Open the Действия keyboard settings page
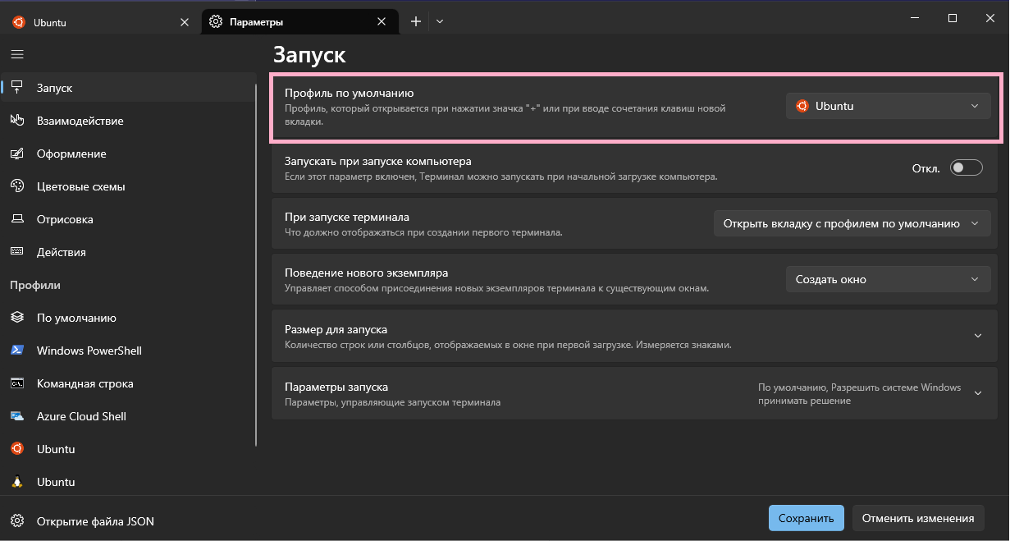This screenshot has width=1010, height=541. coord(130,252)
